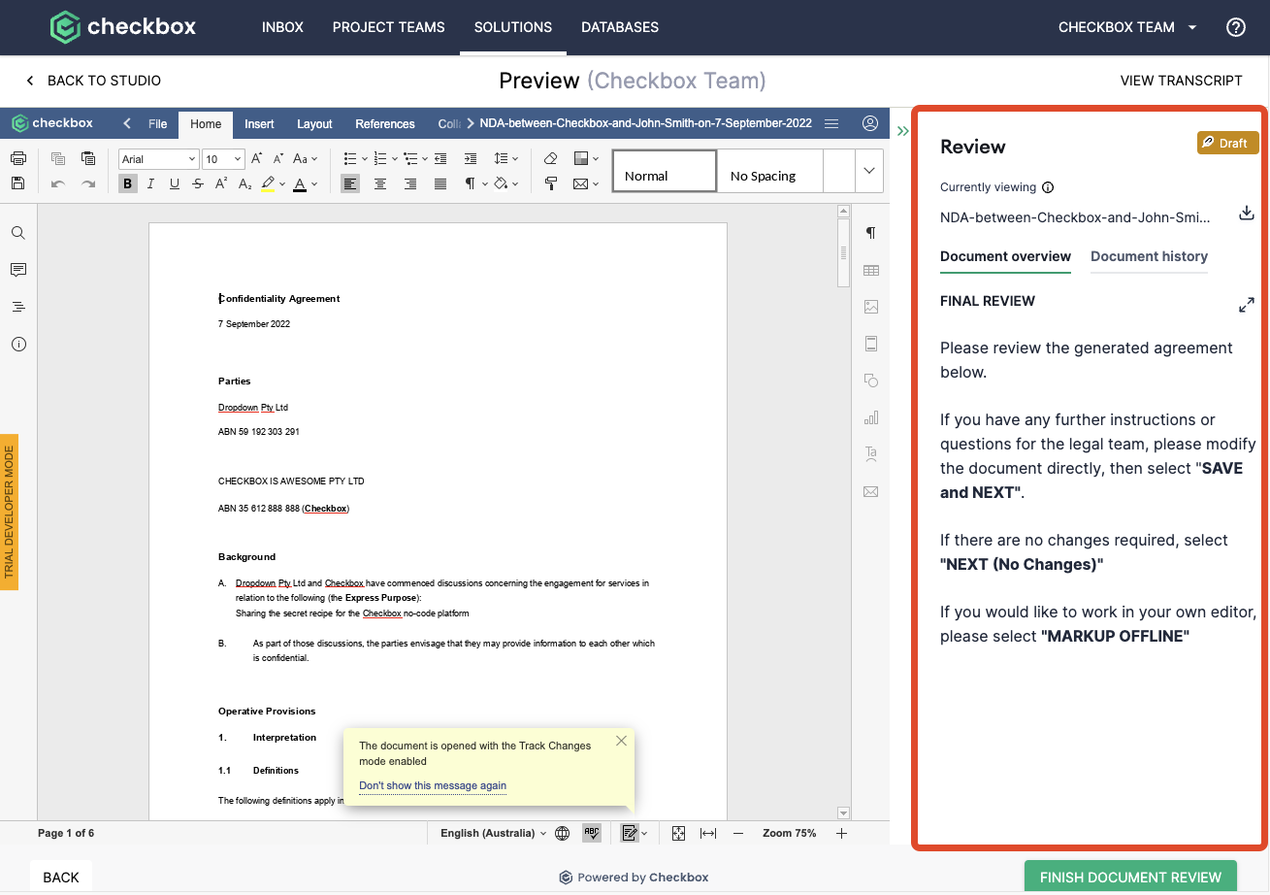The image size is (1270, 895).
Task: Increase paragraph indent
Action: [471, 158]
